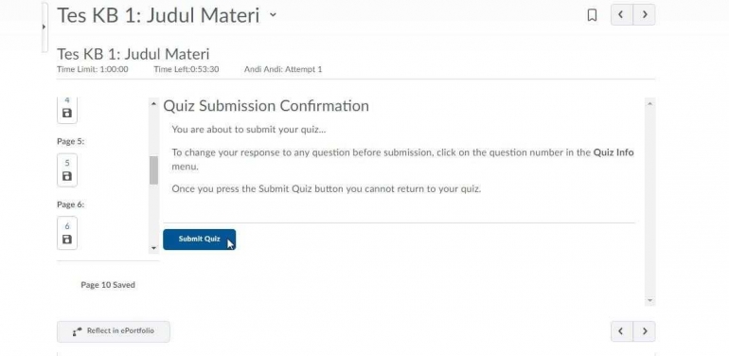Viewport: 729px width, 356px height.
Task: Click the saved disk icon under question 6
Action: click(x=67, y=240)
